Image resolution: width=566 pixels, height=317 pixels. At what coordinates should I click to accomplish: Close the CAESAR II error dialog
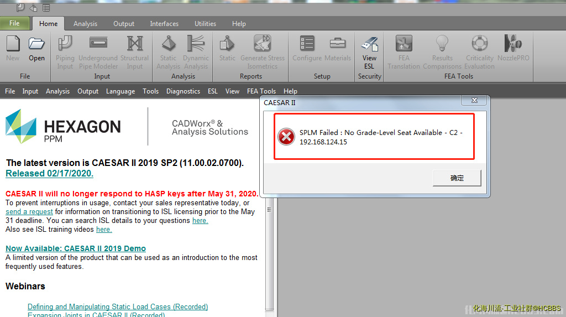point(474,100)
